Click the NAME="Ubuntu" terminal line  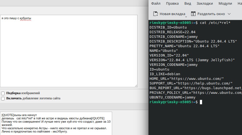[x=164, y=50]
